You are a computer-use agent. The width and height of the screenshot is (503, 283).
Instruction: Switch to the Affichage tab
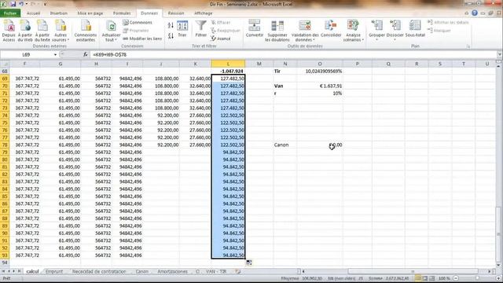pos(204,13)
